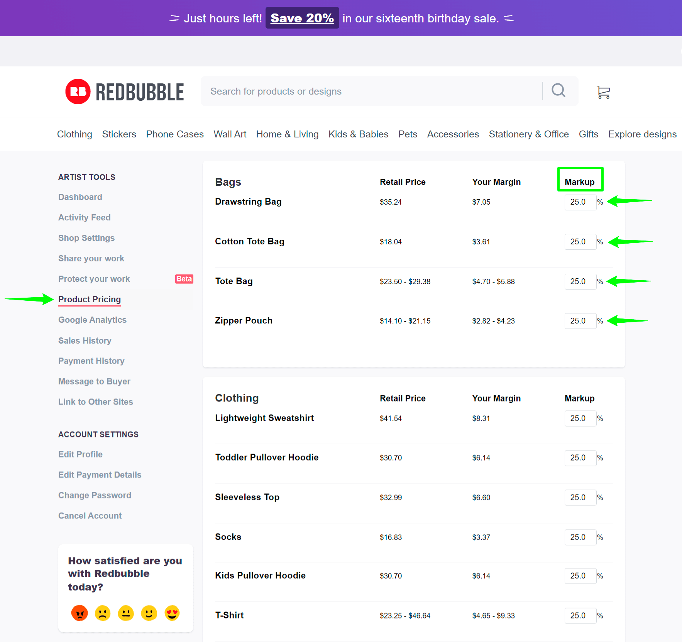Click the Lightweight Sweatshirt product name
Screen dimensions: 682x642
[x=264, y=418]
